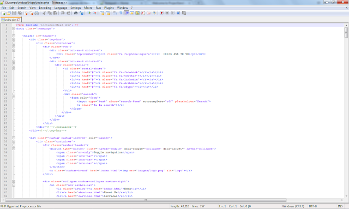Toggle Word Wrap in the toolbar

click(x=115, y=13)
